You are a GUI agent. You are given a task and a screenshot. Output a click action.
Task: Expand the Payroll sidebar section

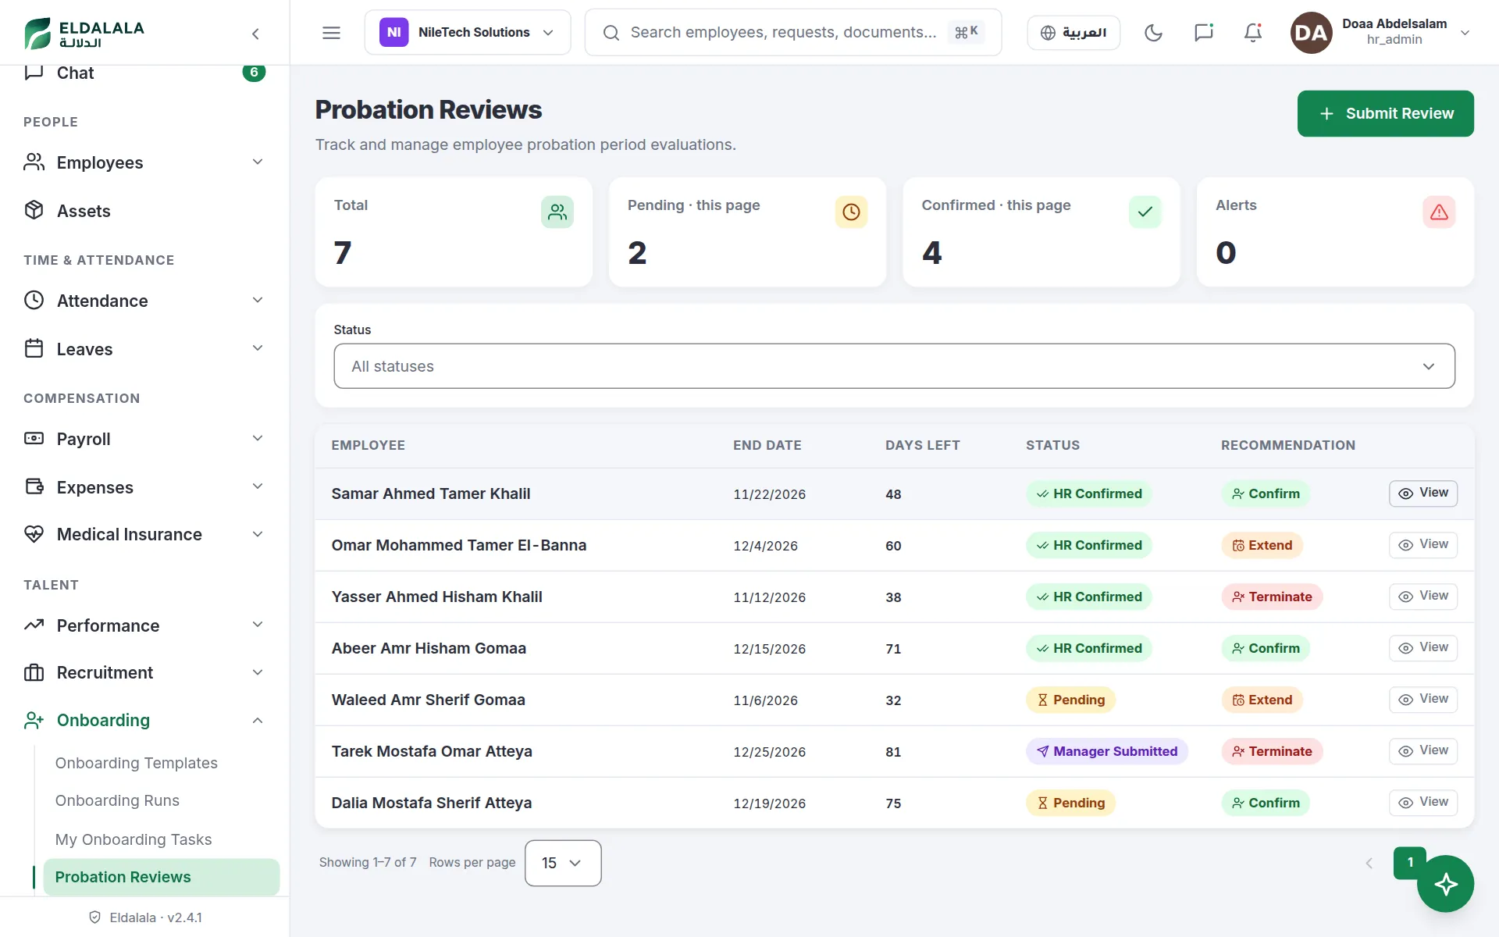[x=144, y=439]
